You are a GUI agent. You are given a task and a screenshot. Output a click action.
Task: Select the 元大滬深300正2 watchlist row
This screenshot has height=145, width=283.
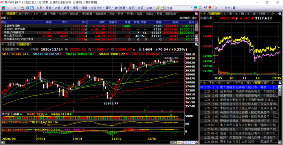[97, 36]
